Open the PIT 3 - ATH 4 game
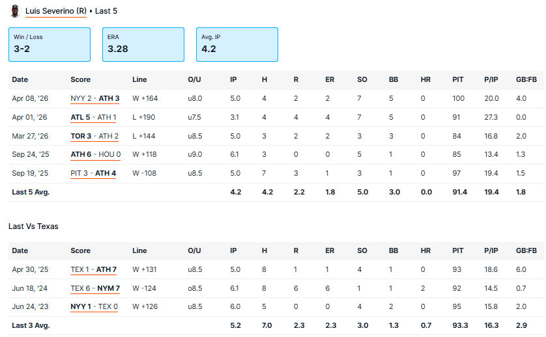 93,174
